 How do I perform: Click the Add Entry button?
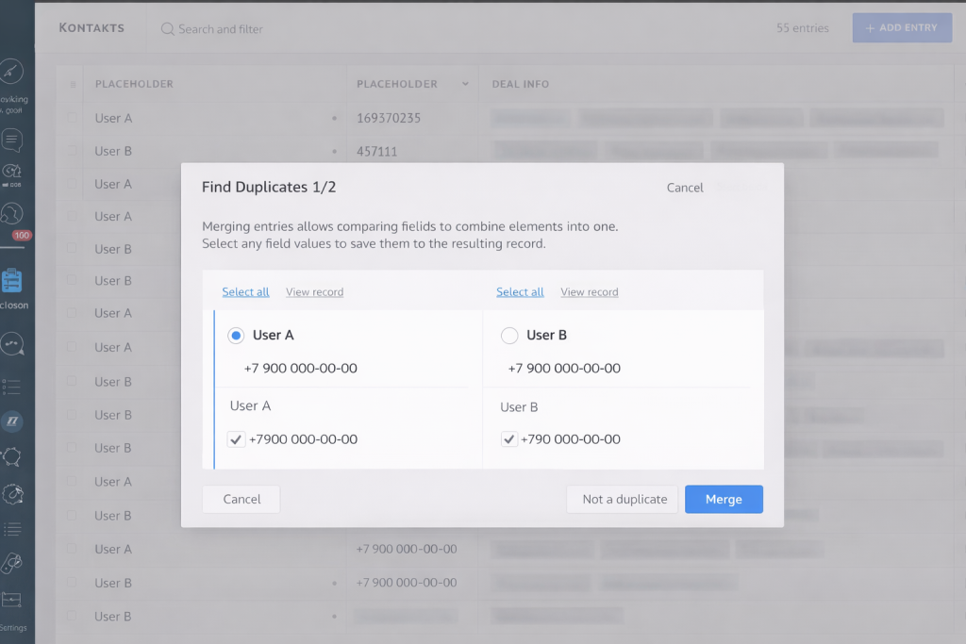pyautogui.click(x=901, y=28)
